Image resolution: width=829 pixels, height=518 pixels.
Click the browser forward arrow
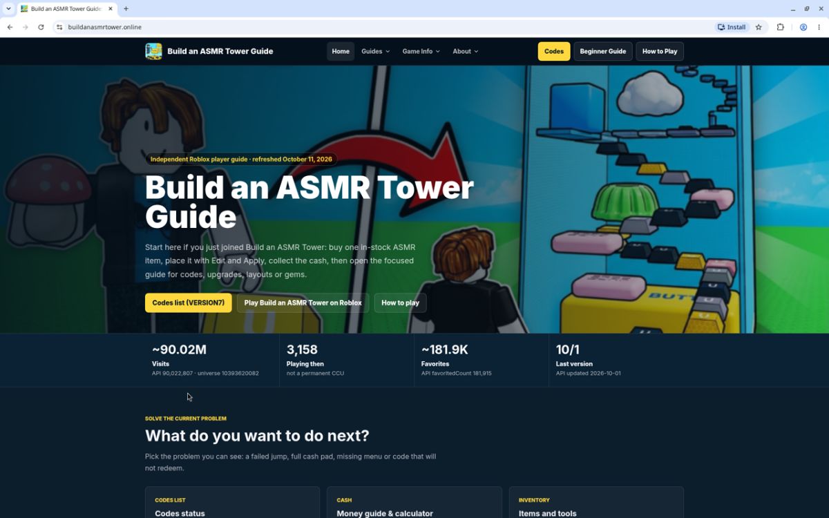pos(26,27)
